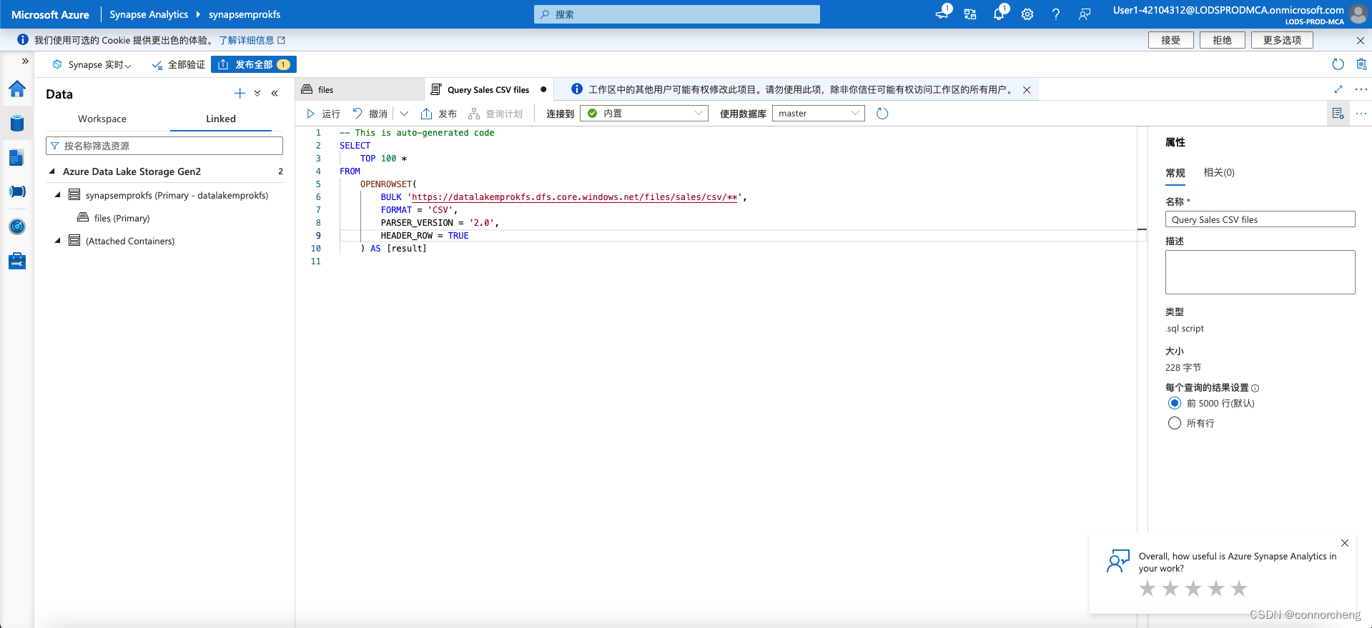Refresh the workspace using top-right refresh icon
Image resolution: width=1372 pixels, height=628 pixels.
1338,64
